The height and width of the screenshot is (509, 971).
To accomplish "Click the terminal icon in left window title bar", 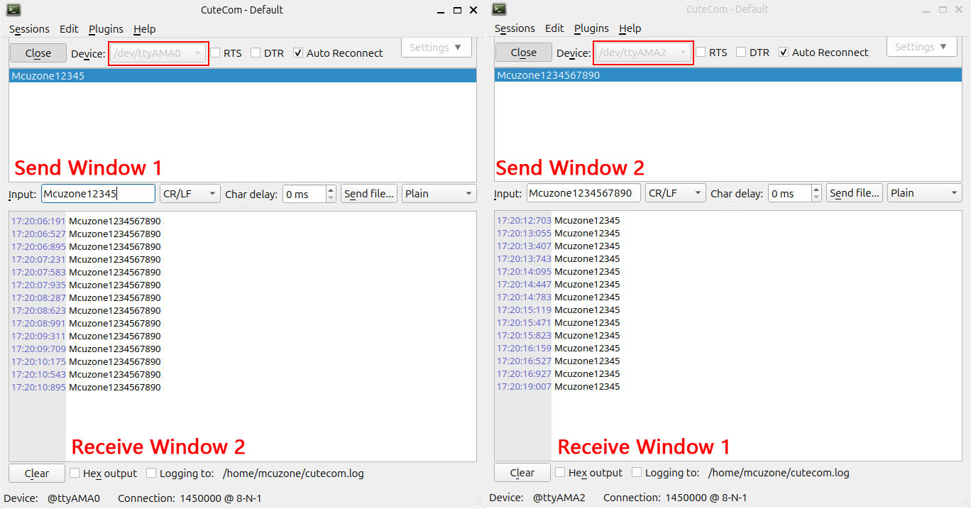I will [x=13, y=10].
